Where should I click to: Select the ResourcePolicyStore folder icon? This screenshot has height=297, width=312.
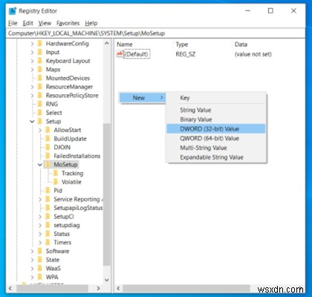pos(39,96)
